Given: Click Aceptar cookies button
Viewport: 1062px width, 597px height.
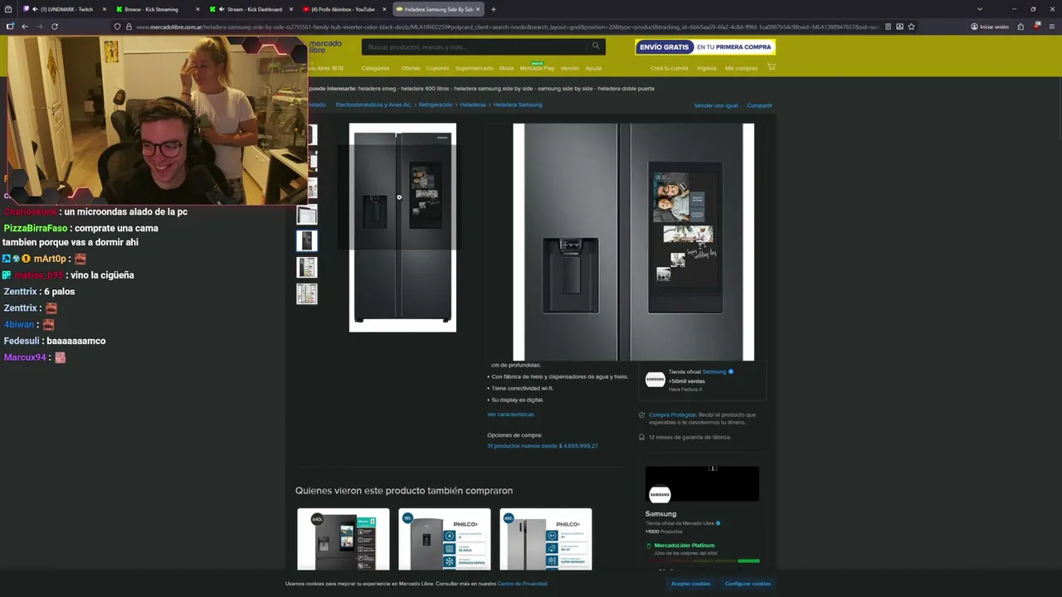Looking at the screenshot, I should pos(690,584).
